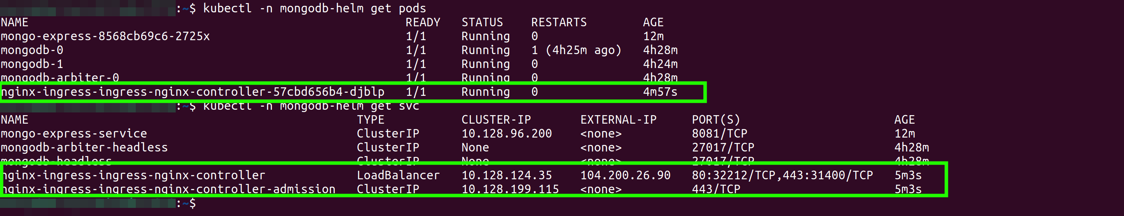
Task: Click cluster IP 10.128.199.115
Action: 510,189
